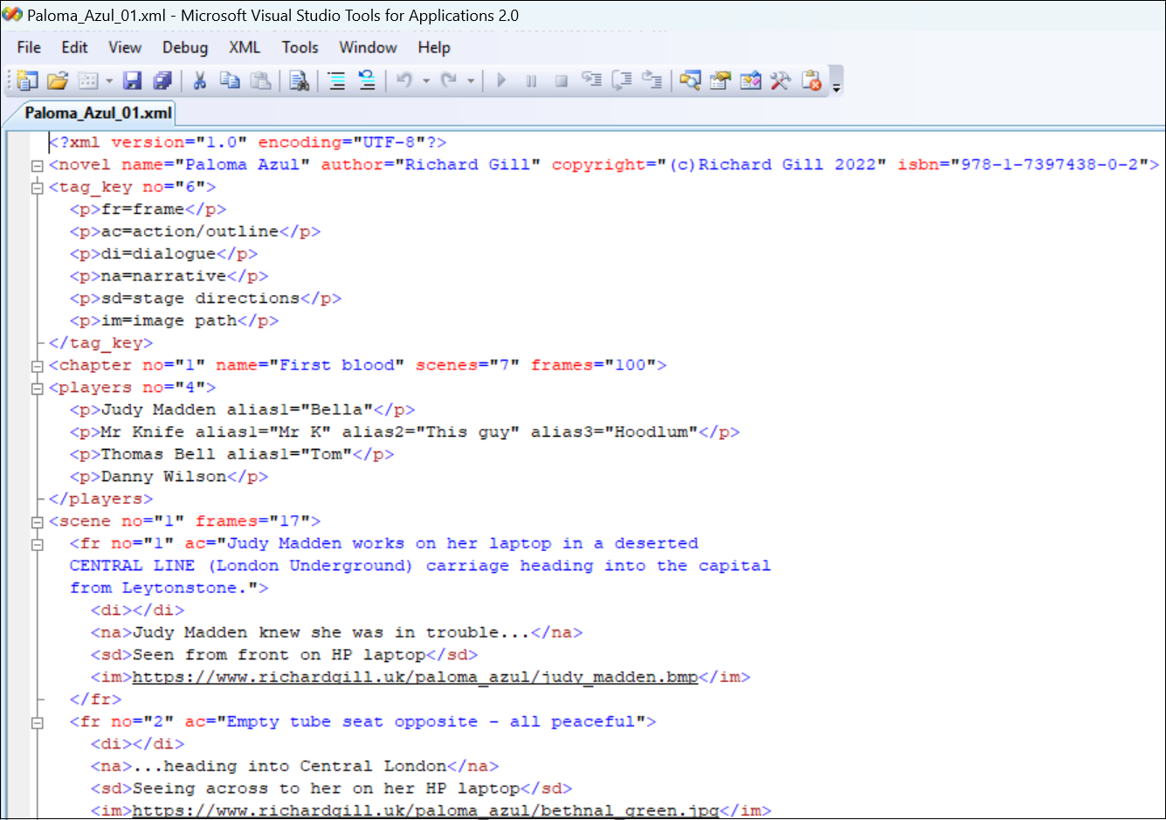Open the Edit menu
The image size is (1166, 820).
(74, 47)
